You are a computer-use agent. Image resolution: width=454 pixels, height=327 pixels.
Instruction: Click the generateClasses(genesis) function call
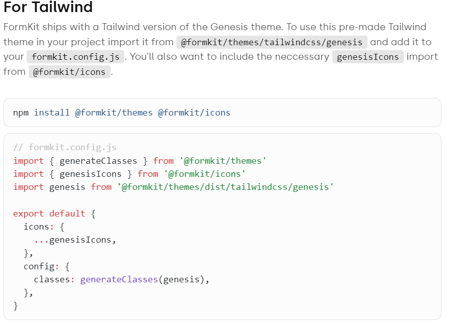pos(142,280)
